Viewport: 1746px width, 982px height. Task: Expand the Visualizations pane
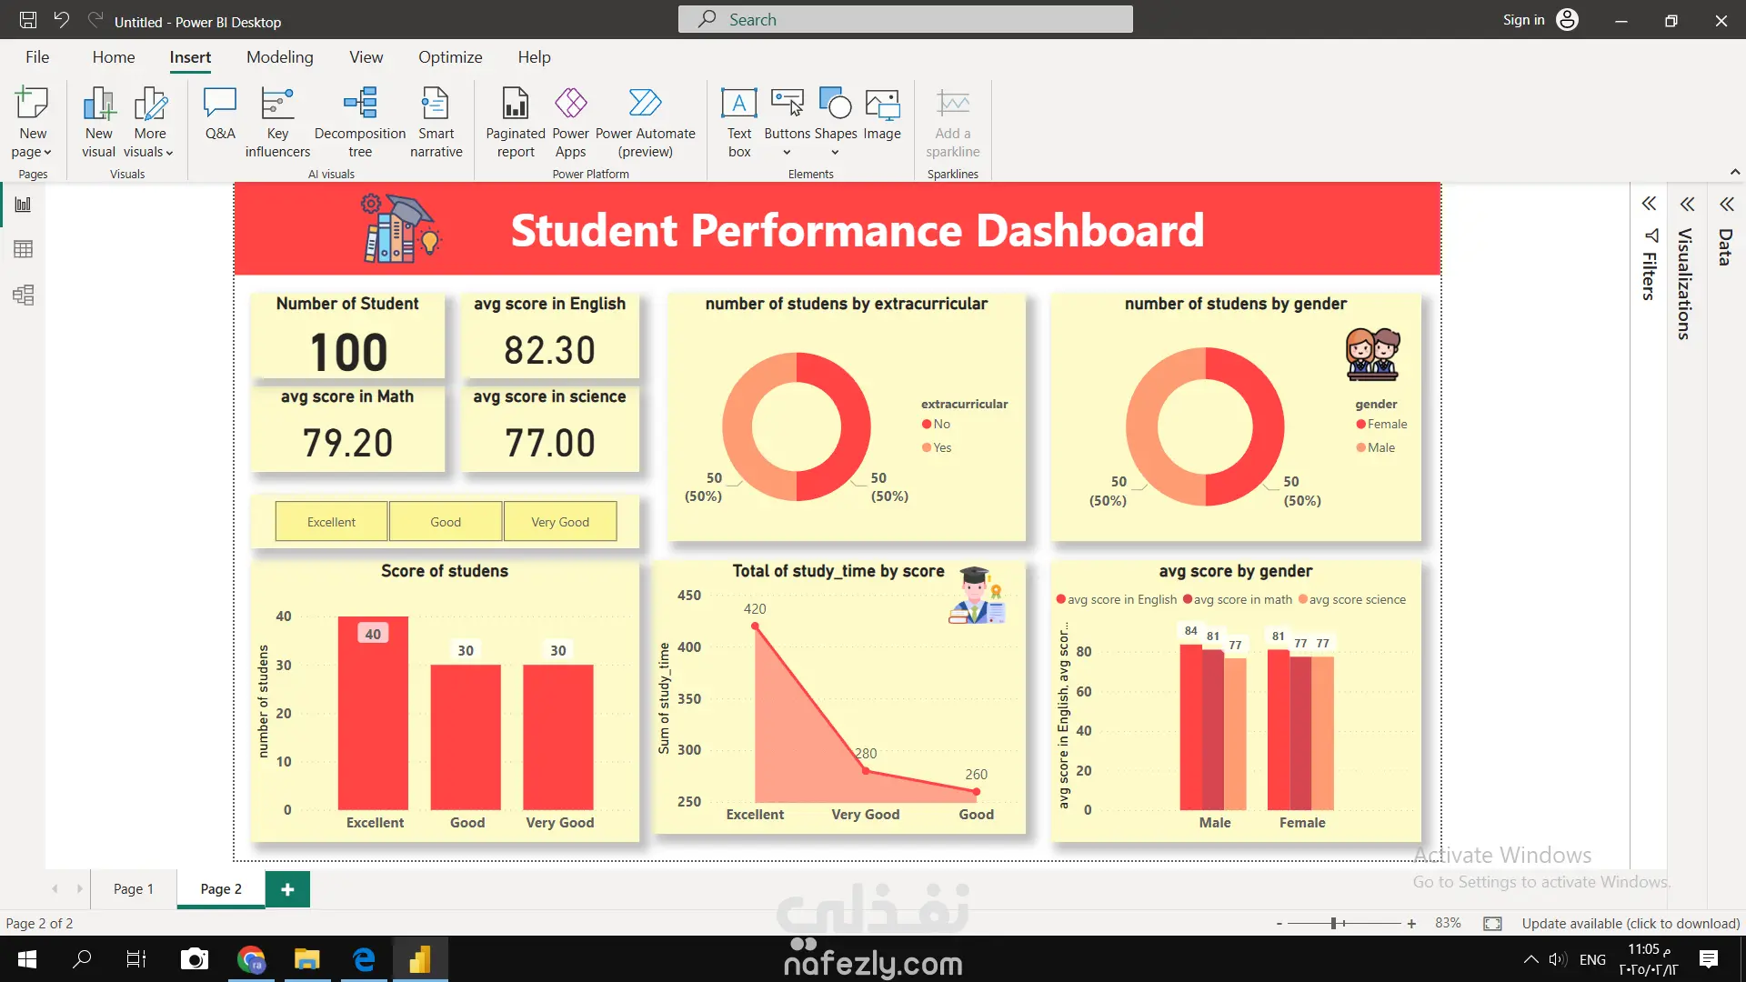point(1687,204)
